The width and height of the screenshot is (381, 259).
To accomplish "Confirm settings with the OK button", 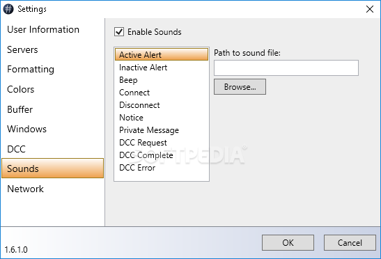I will click(288, 242).
